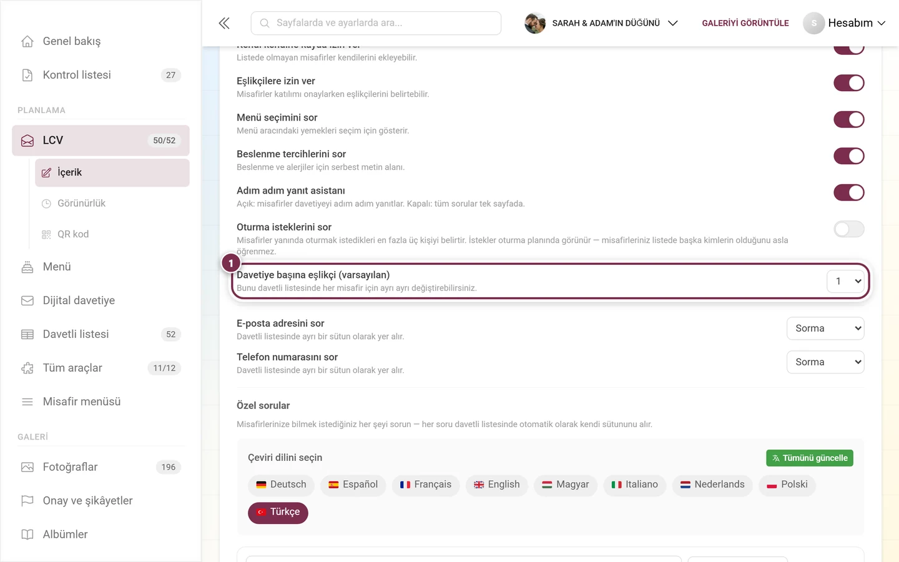
Task: Open Fotoğraflar image icon
Action: [27, 467]
